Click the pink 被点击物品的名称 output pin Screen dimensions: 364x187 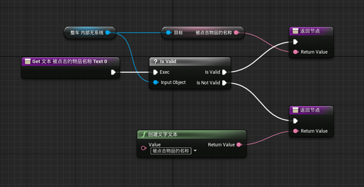pos(236,33)
